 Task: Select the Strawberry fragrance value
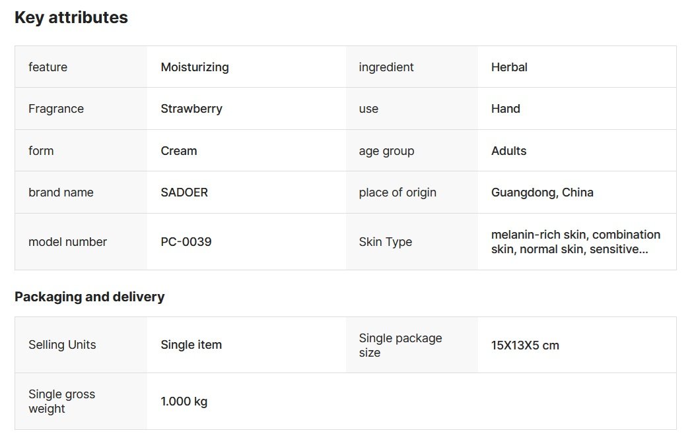pos(191,109)
